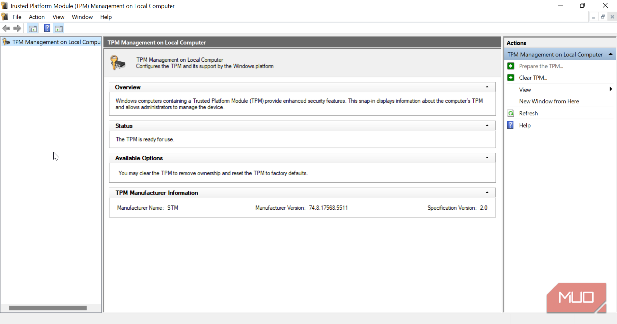Click the Specification Version 2.0 text
This screenshot has height=324, width=617.
pyautogui.click(x=457, y=208)
